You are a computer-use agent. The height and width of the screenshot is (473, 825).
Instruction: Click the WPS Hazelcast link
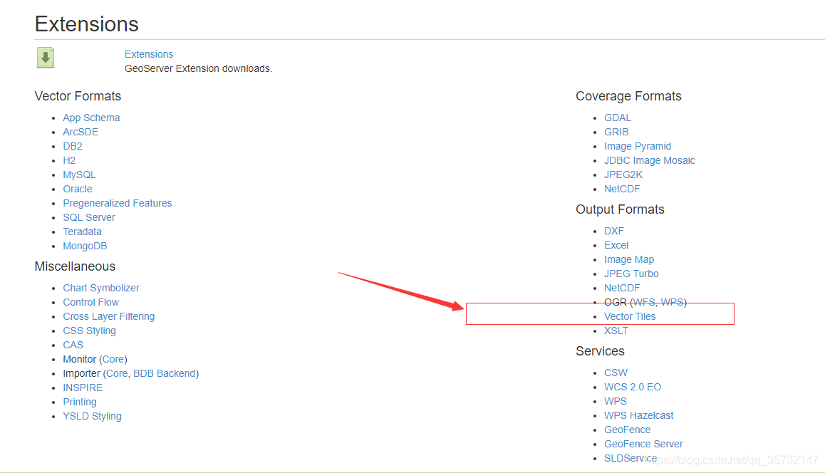639,415
